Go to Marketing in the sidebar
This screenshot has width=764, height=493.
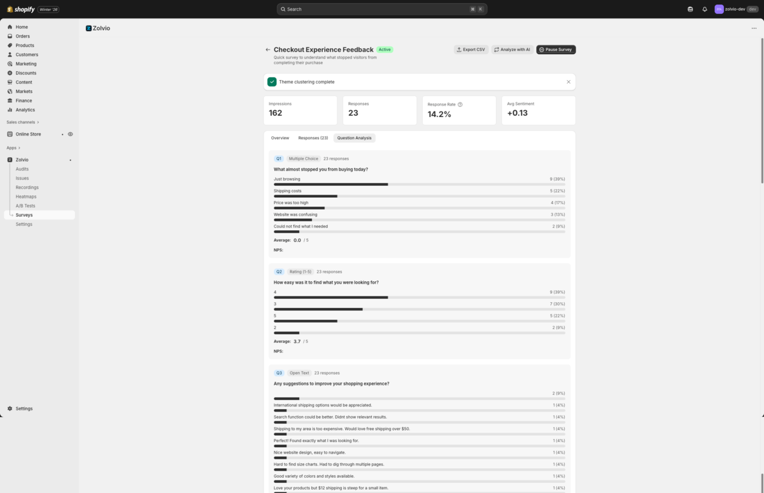(26, 64)
